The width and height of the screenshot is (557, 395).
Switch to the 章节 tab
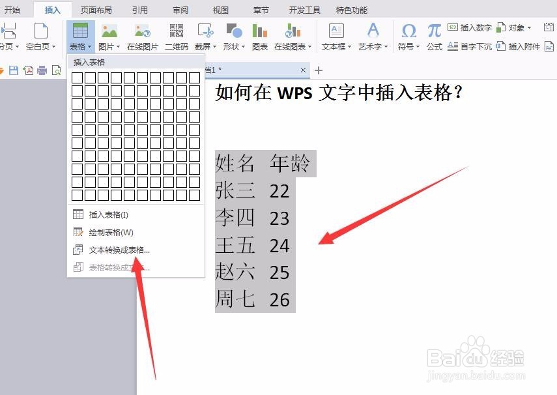tap(261, 10)
